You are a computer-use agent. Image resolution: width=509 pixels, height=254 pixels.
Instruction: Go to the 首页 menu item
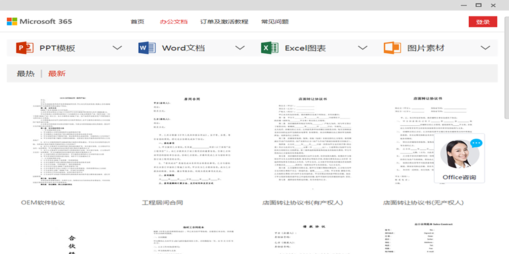coord(137,22)
